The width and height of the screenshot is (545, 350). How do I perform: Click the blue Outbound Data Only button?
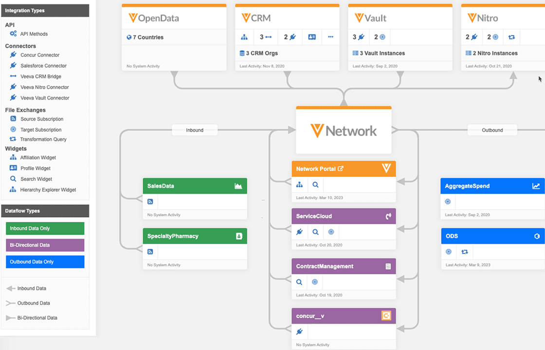coord(45,262)
